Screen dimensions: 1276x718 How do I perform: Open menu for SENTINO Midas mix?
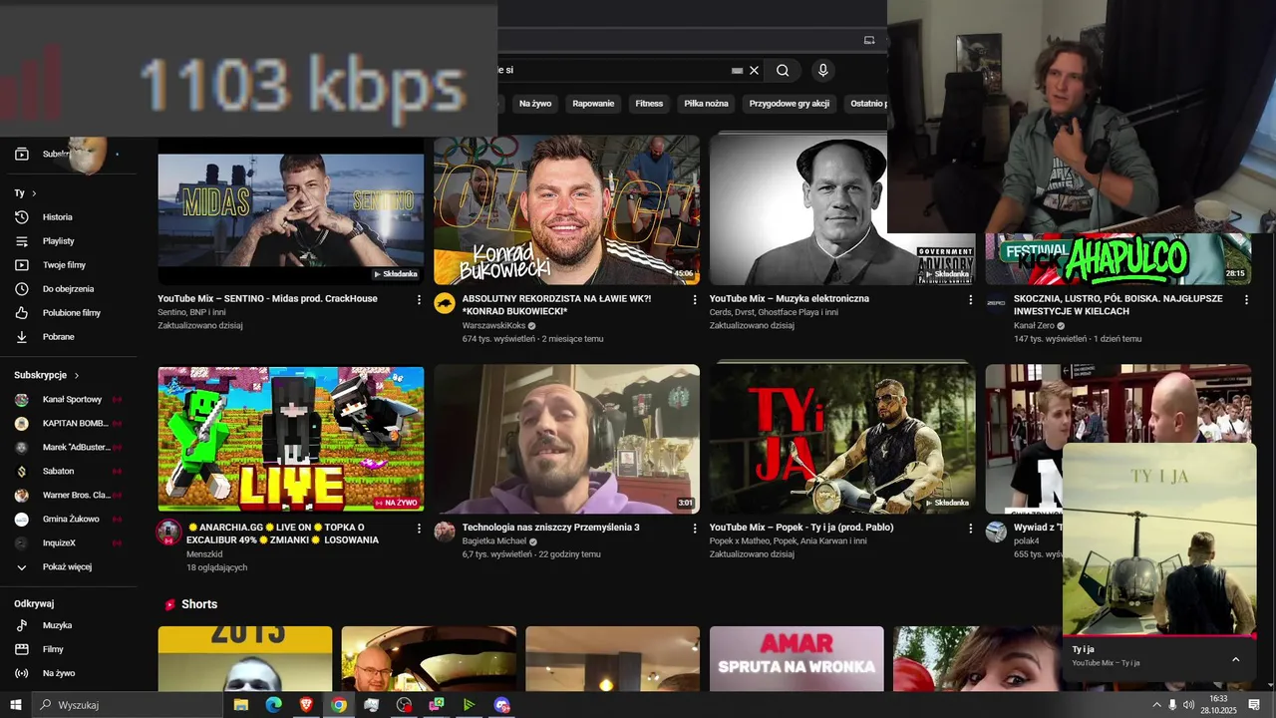pos(419,299)
